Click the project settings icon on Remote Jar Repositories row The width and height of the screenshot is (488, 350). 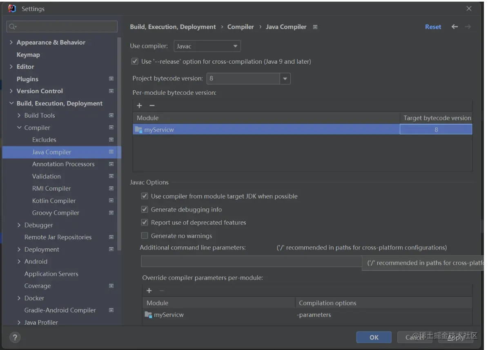(111, 237)
